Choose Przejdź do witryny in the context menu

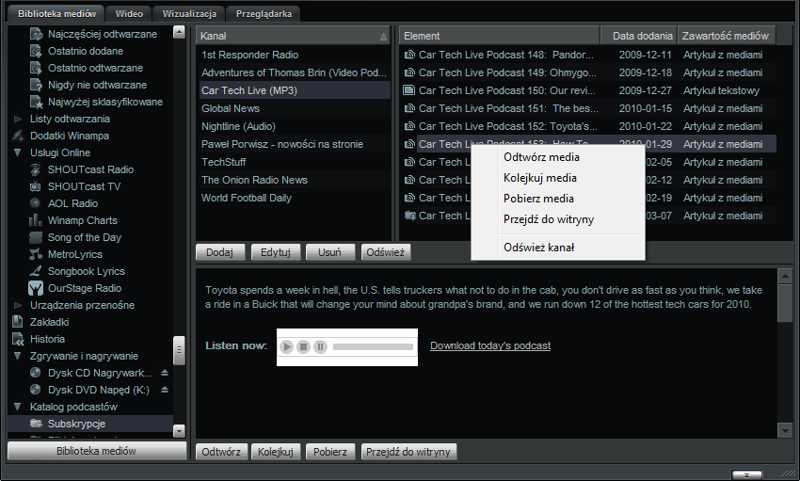tap(558, 219)
